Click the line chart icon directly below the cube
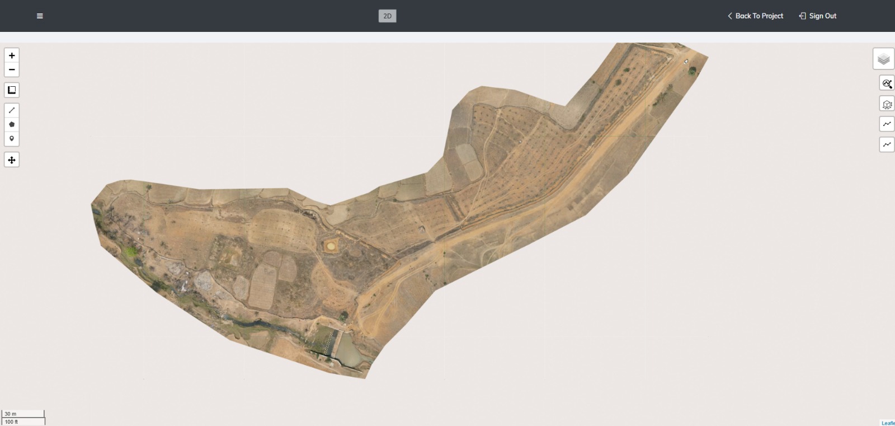Viewport: 895px width, 426px height. point(887,124)
